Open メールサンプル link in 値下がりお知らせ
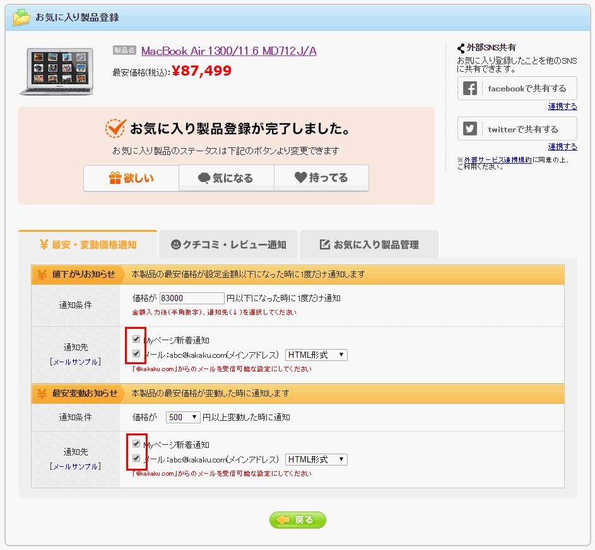The width and height of the screenshot is (595, 550). click(75, 362)
